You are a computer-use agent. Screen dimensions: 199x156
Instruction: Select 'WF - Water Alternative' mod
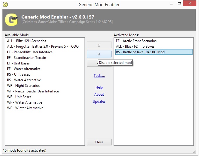pyautogui.click(x=24, y=102)
